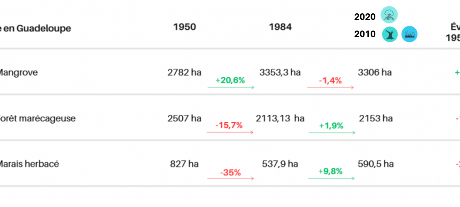Click the red arrow under -1,4%
The width and height of the screenshot is (460, 207).
[330, 87]
